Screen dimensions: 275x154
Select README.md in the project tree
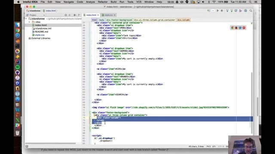pos(41,32)
